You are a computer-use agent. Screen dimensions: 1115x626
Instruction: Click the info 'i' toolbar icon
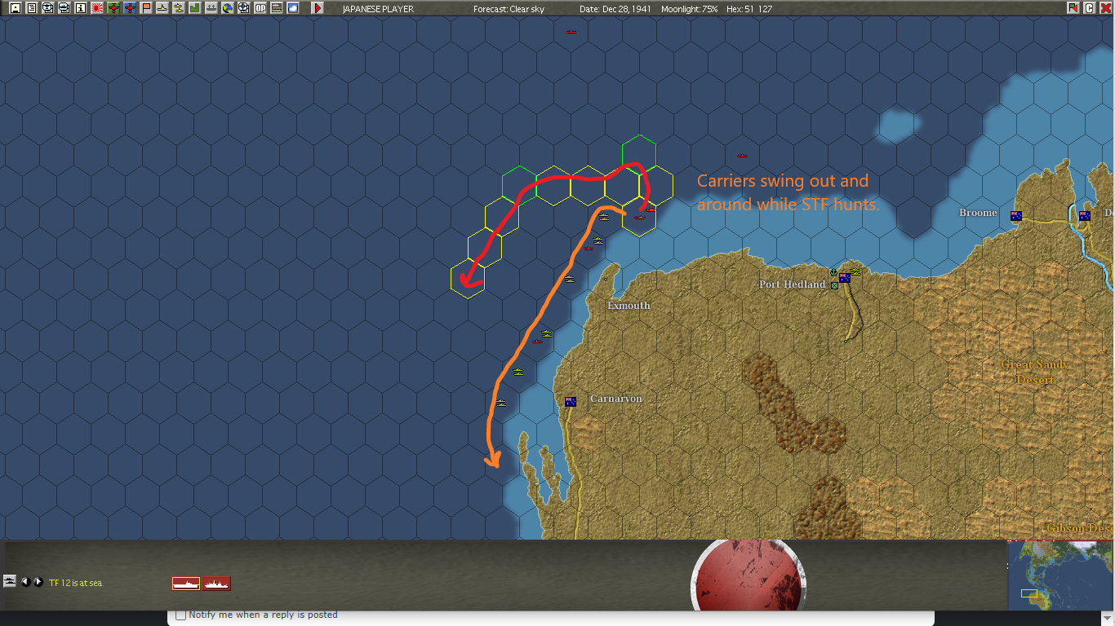(80, 8)
